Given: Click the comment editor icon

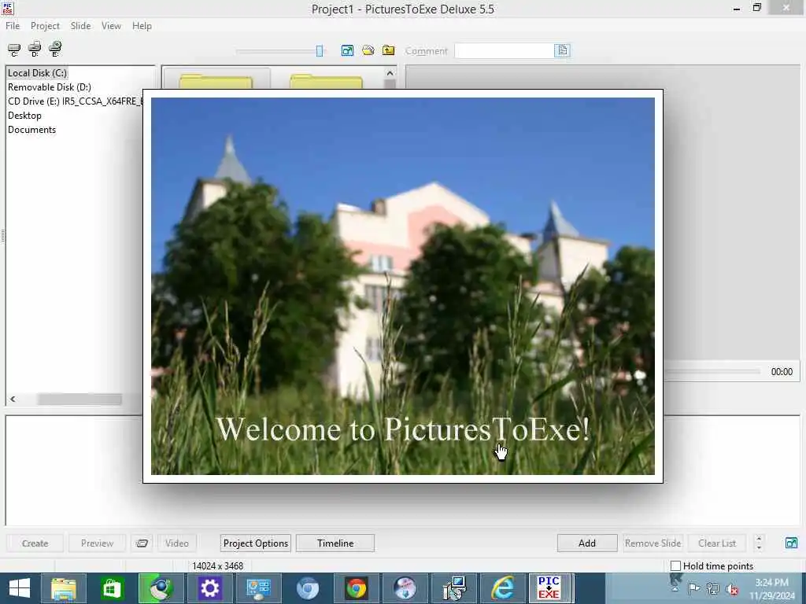Looking at the screenshot, I should 562,50.
